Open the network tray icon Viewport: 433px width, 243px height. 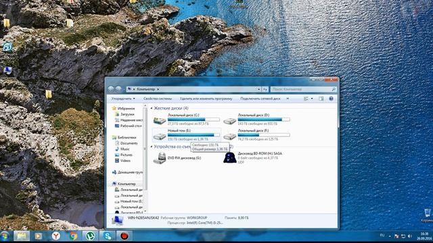coord(403,236)
